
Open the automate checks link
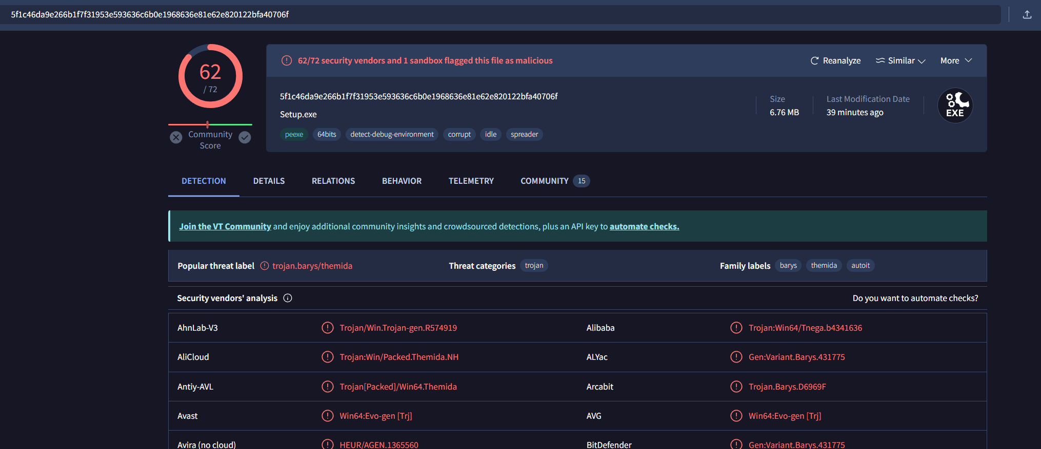(x=644, y=226)
